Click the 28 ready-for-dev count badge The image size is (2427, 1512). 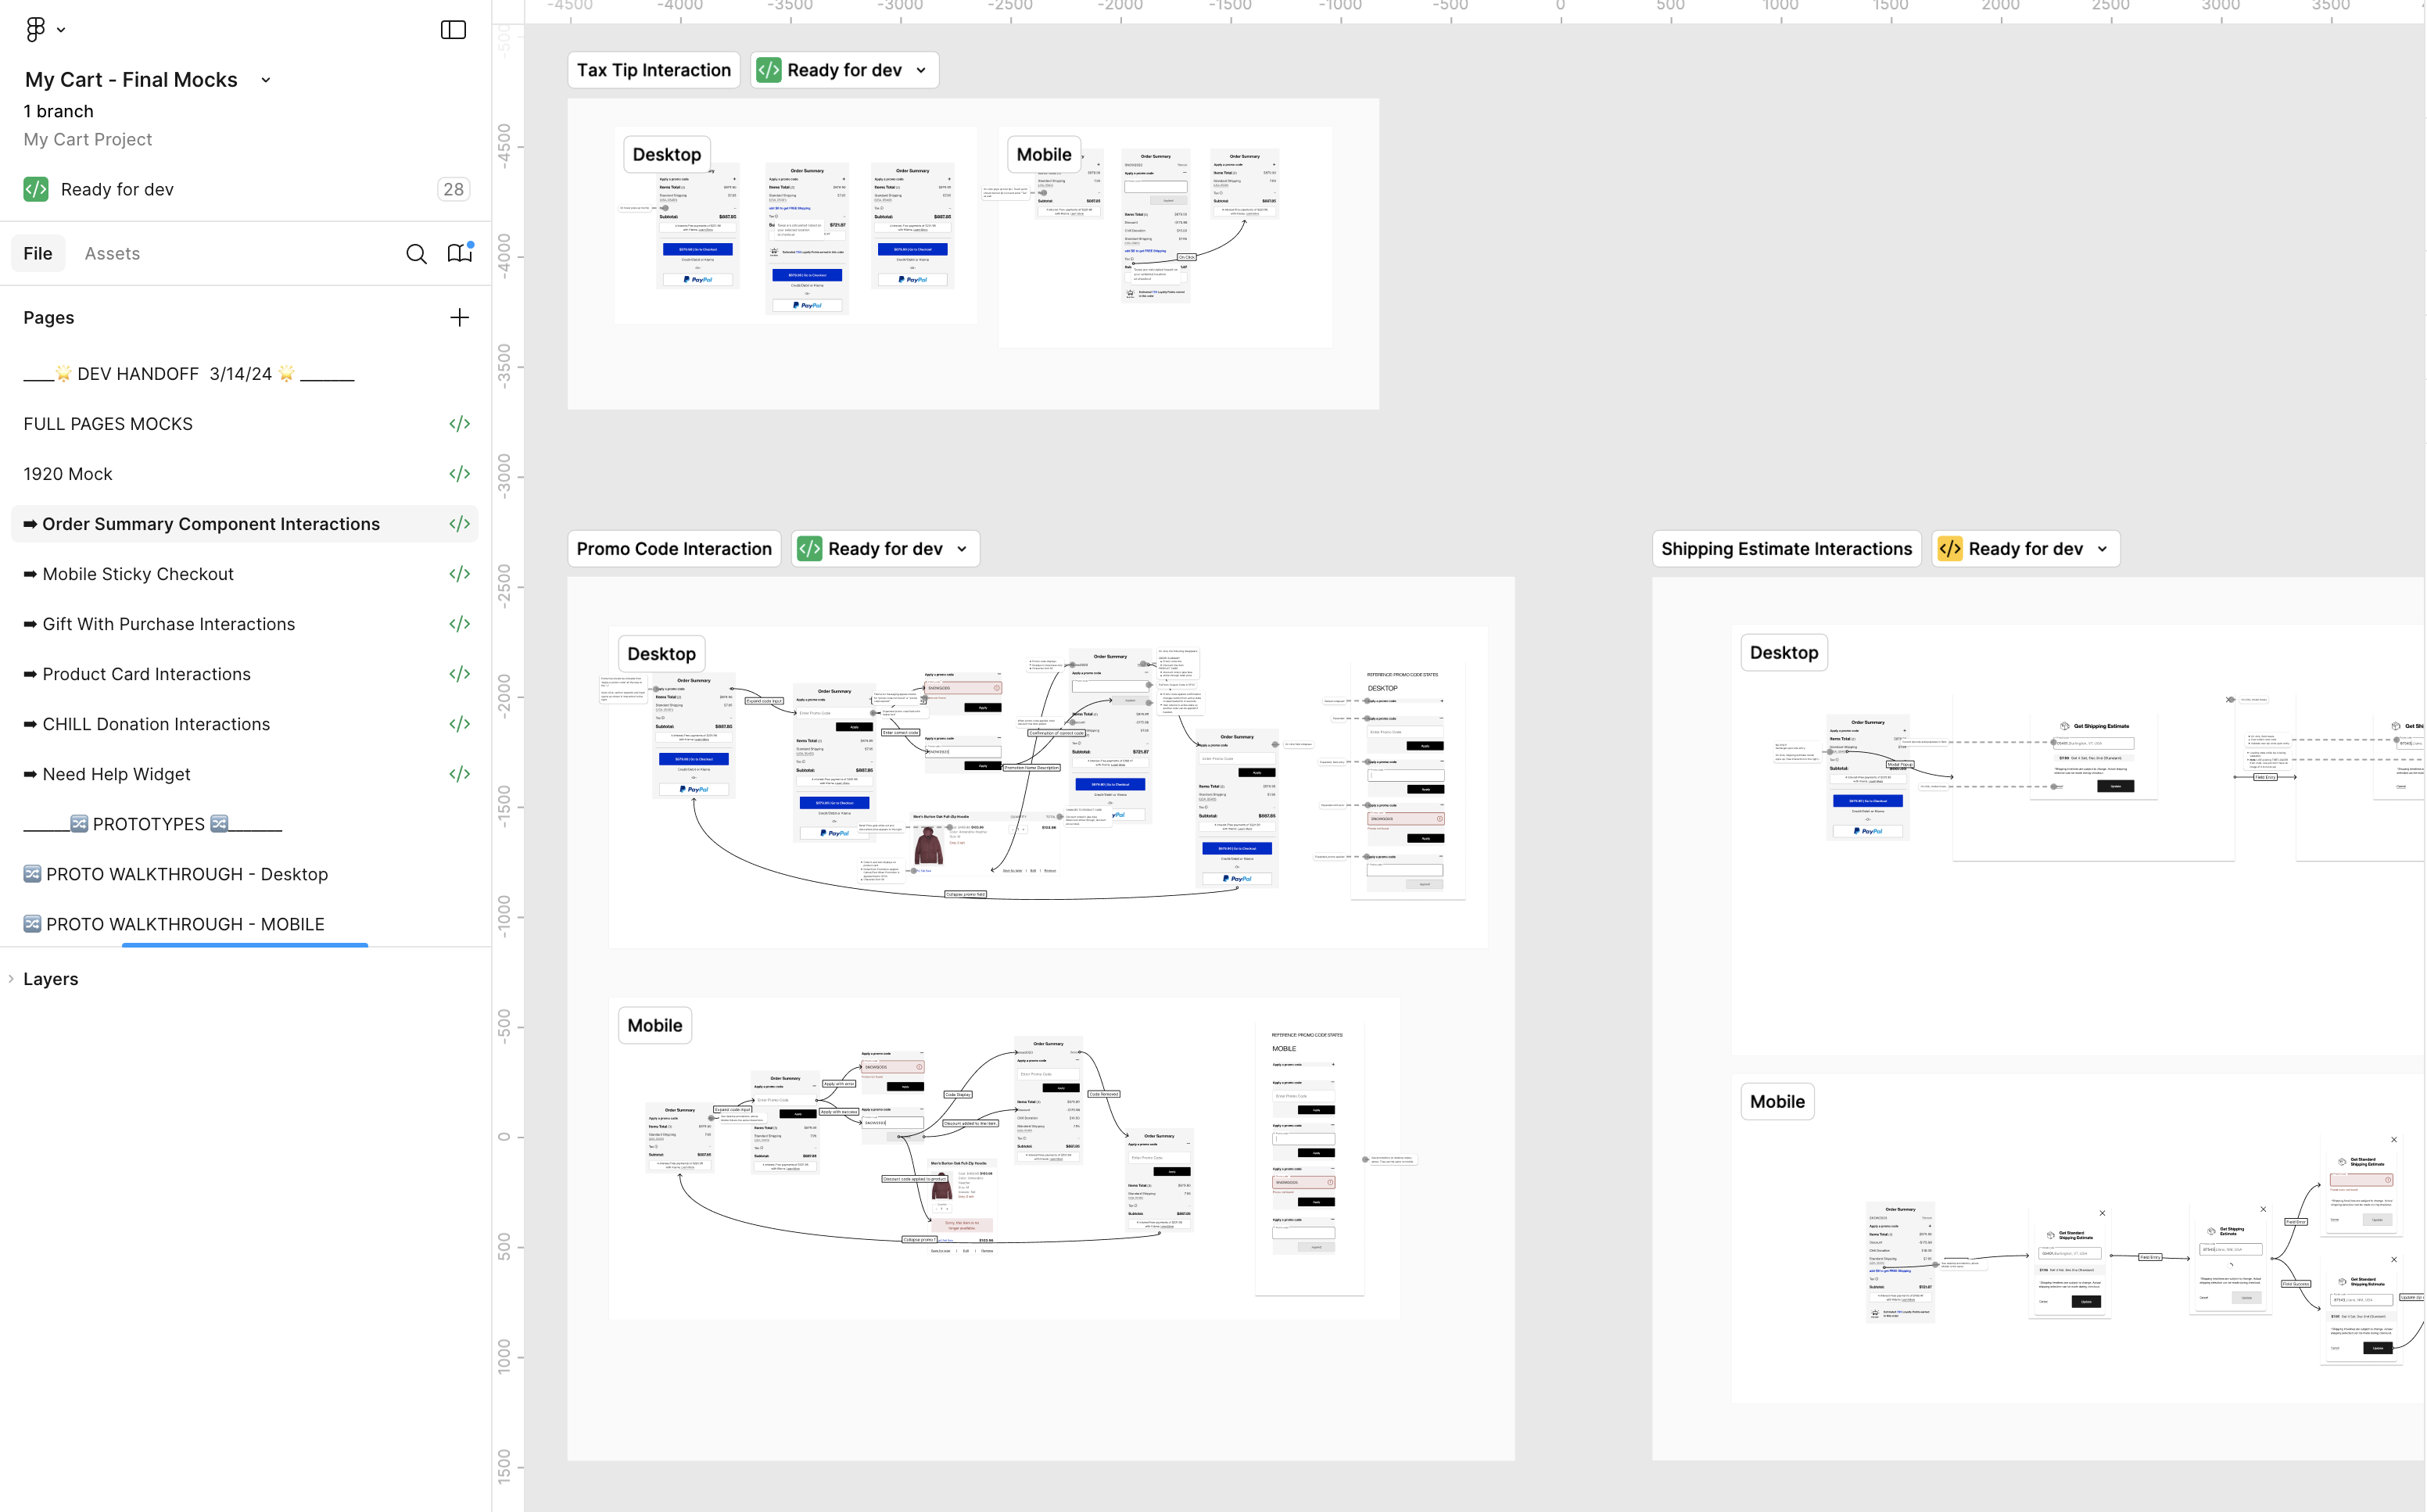point(453,189)
